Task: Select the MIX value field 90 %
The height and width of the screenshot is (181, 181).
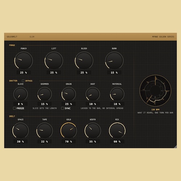Action: pyautogui.click(x=117, y=142)
